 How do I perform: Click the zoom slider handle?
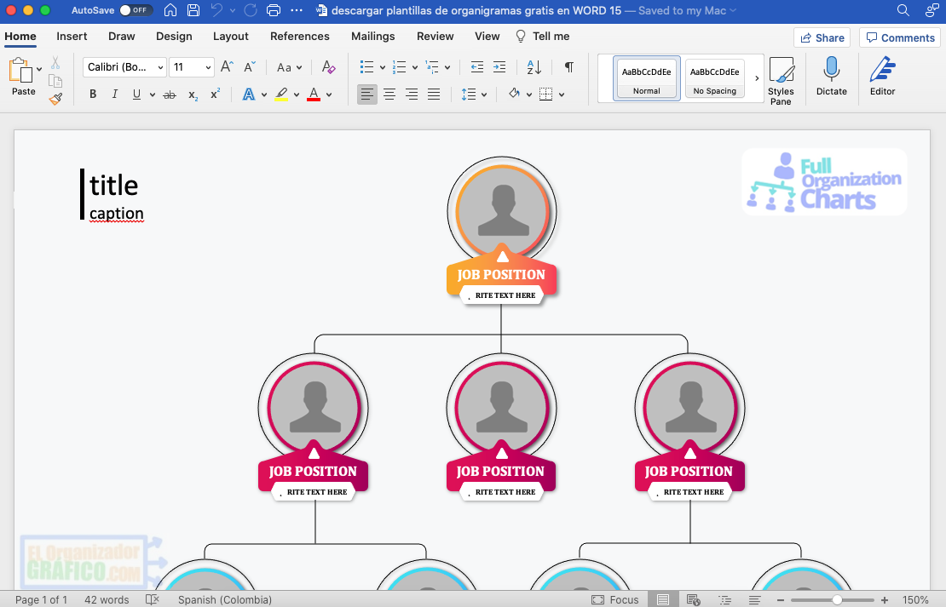837,600
